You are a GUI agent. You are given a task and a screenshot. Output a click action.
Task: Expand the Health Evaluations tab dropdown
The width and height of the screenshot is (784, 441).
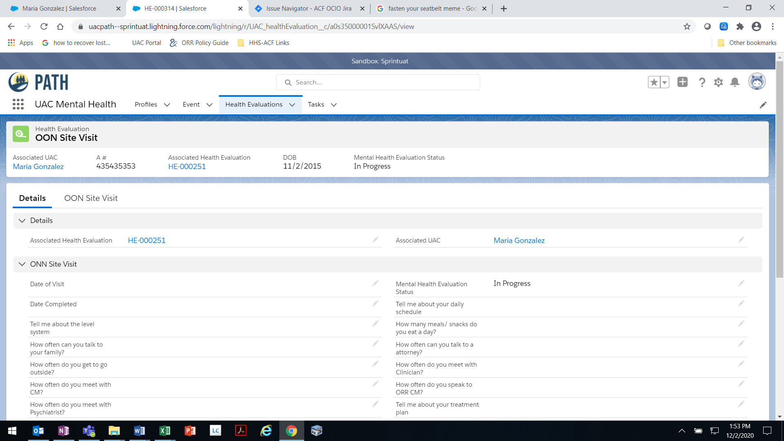tap(292, 105)
